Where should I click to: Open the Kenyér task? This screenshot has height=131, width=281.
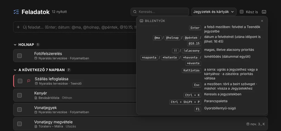point(41,93)
